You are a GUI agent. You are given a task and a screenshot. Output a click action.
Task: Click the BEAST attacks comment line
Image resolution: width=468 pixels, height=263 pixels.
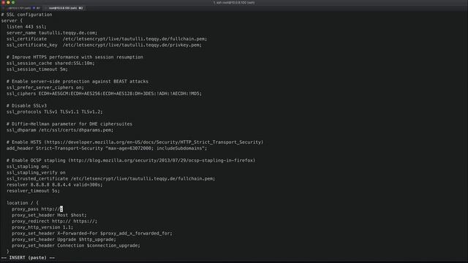78,81
